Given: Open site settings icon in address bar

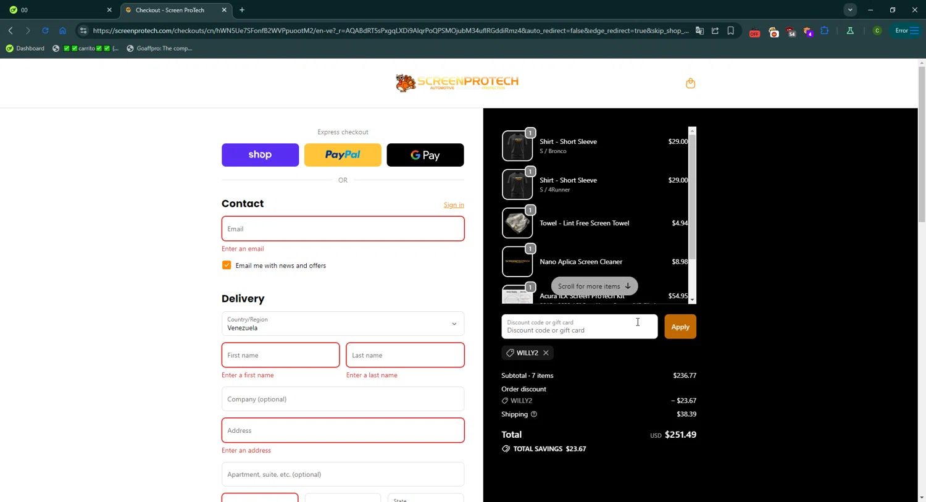Looking at the screenshot, I should tap(83, 30).
